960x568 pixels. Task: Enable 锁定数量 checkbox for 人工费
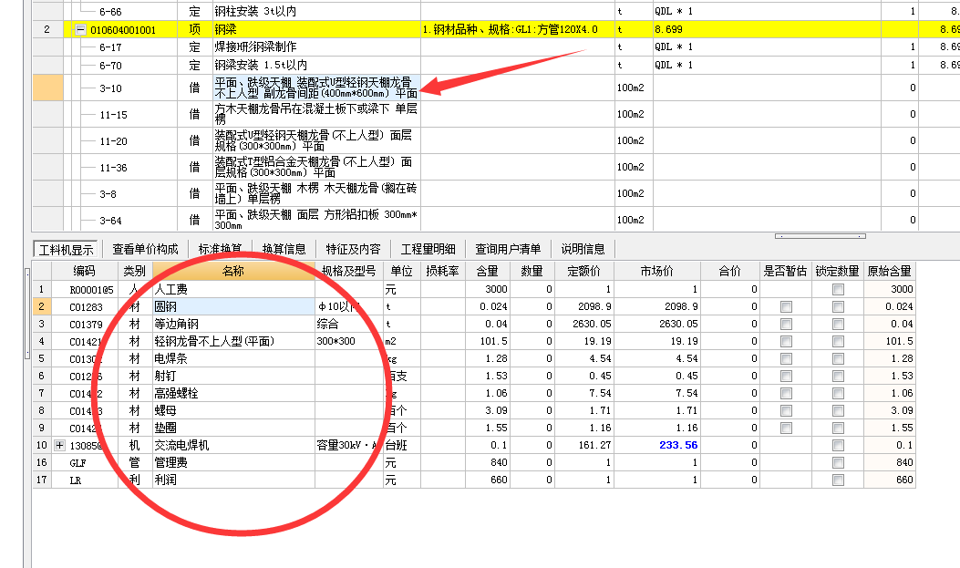click(x=838, y=290)
